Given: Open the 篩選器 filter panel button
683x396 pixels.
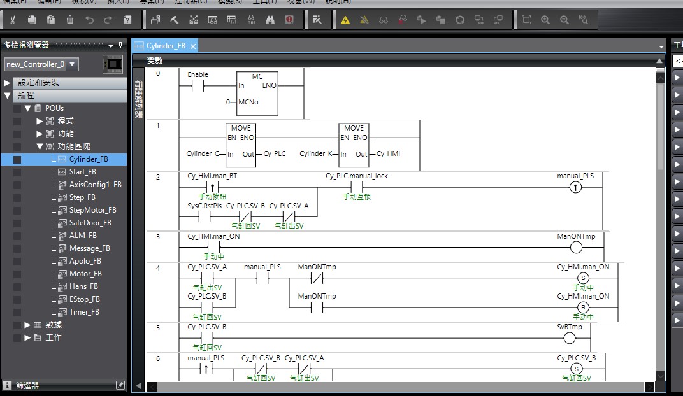Looking at the screenshot, I should [27, 385].
